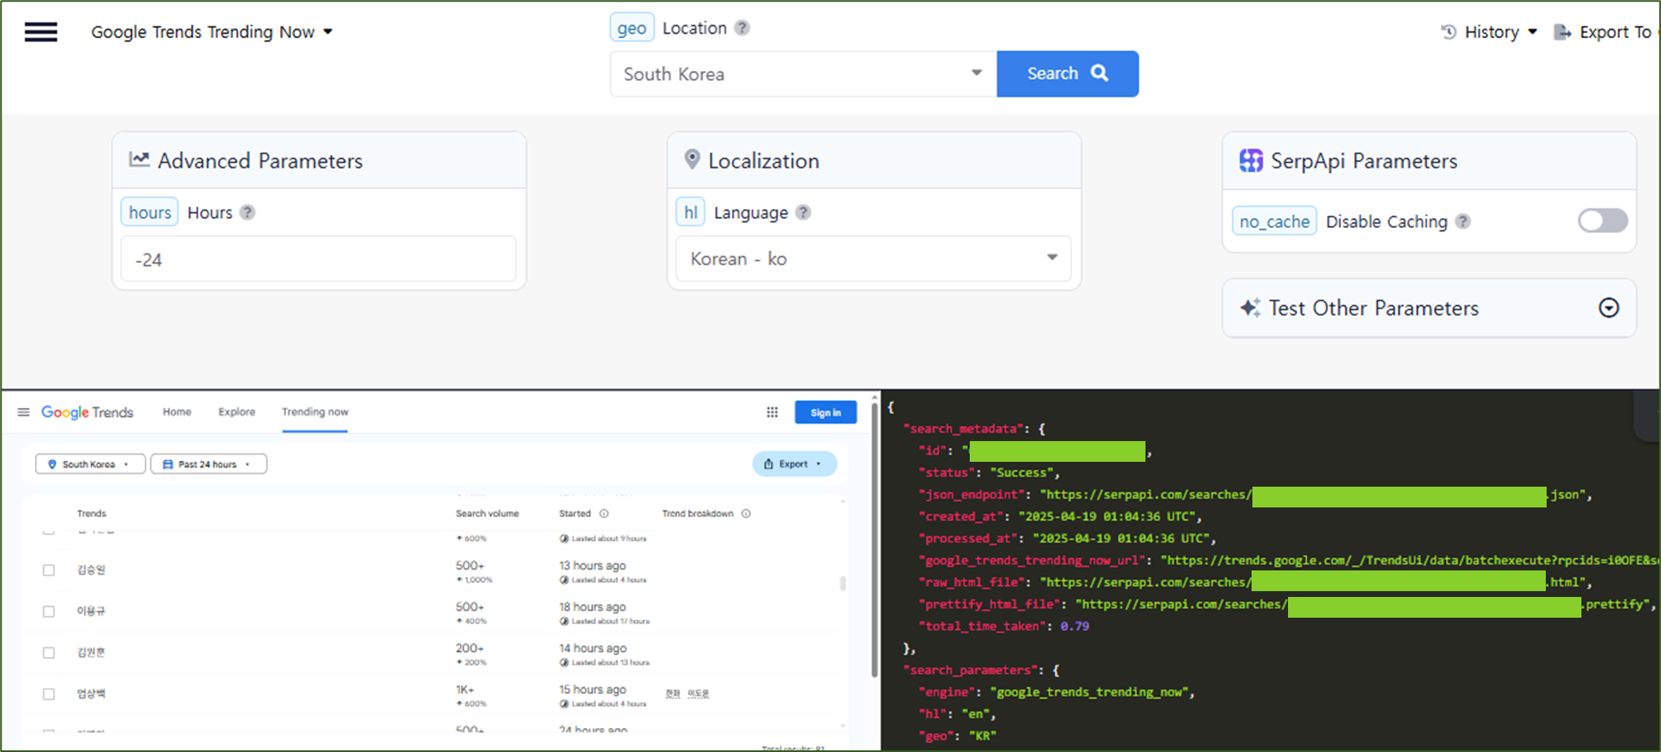Click the calendar icon in the Past 24 hours chip

(x=168, y=464)
